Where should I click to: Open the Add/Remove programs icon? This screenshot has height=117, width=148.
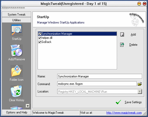17,51
